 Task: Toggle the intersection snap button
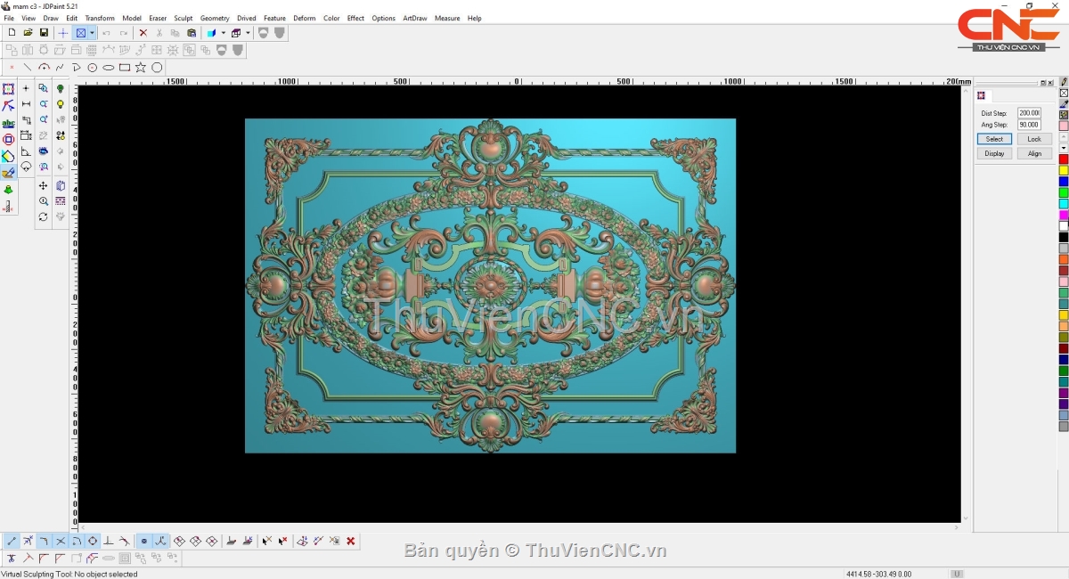click(61, 541)
